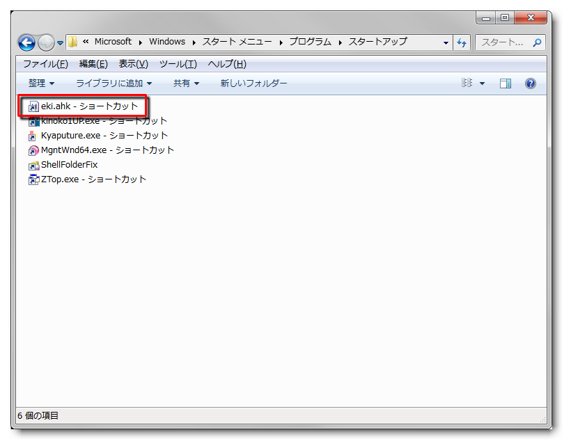
Task: Open the ツール(T) menu
Action: click(178, 64)
